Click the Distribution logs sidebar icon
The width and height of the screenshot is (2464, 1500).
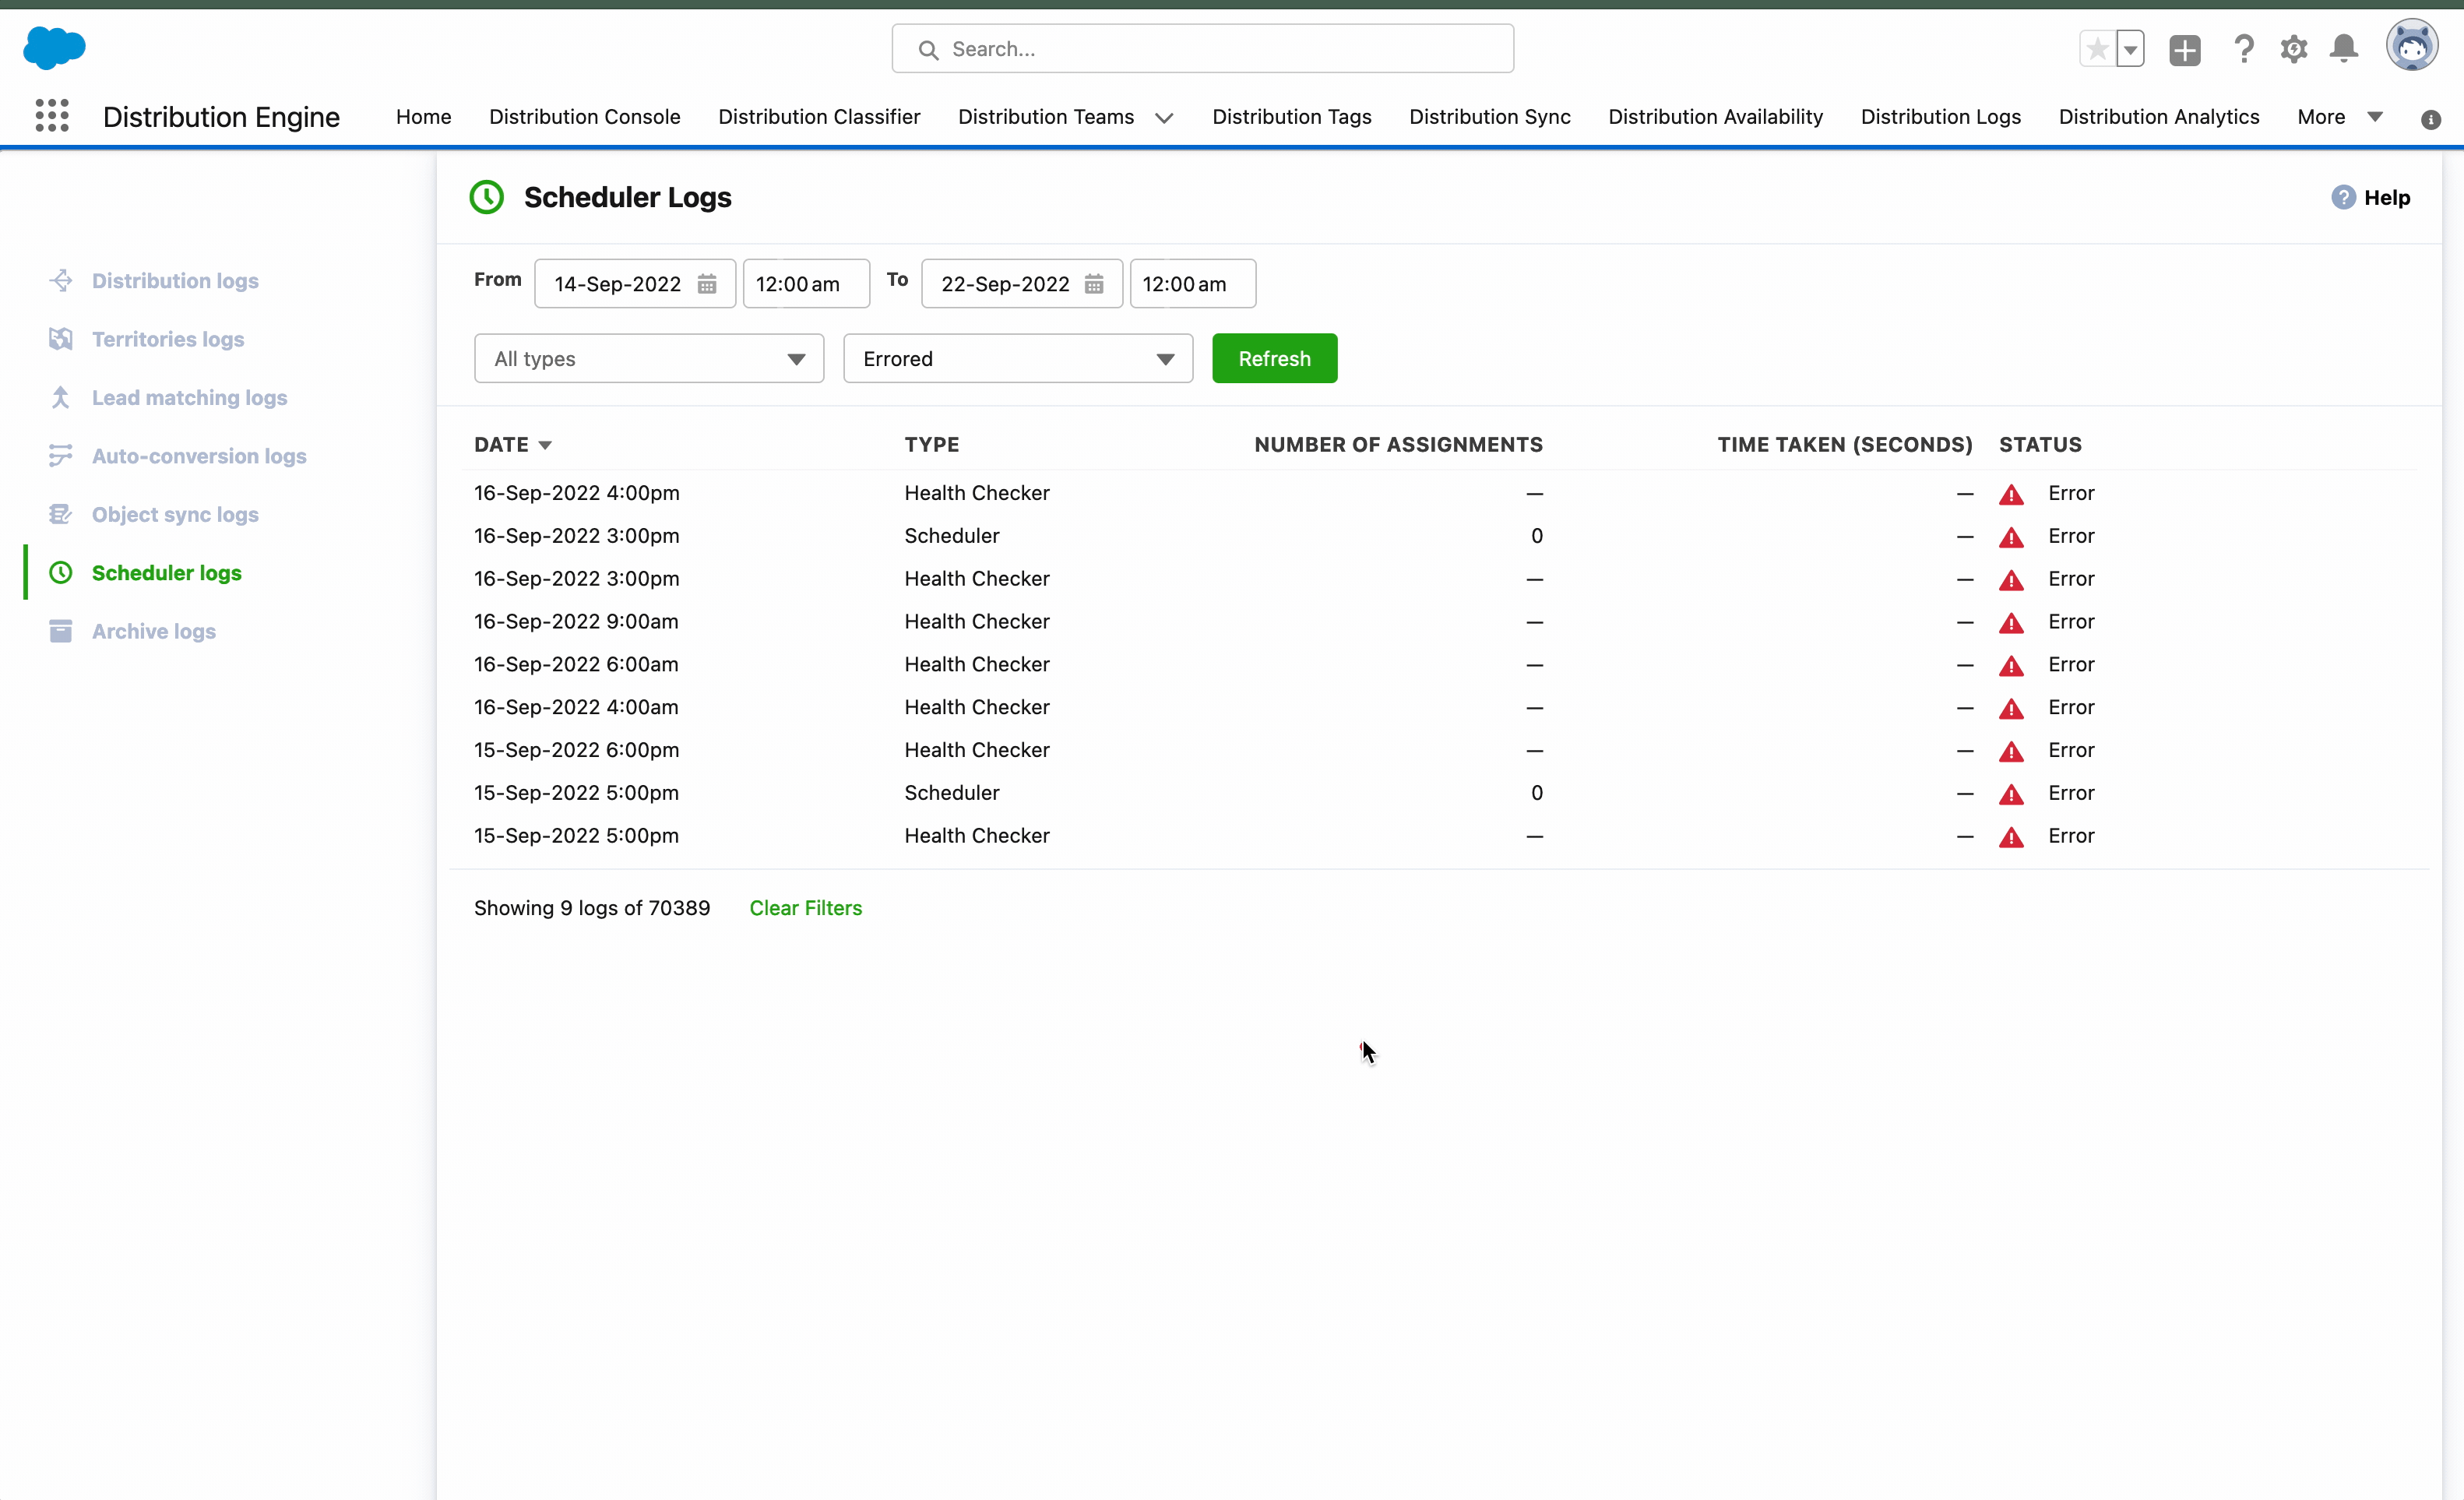coord(61,281)
